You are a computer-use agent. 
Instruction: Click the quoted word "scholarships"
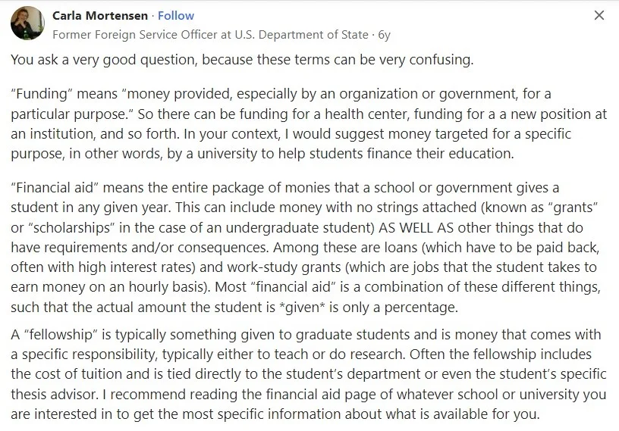click(72, 227)
